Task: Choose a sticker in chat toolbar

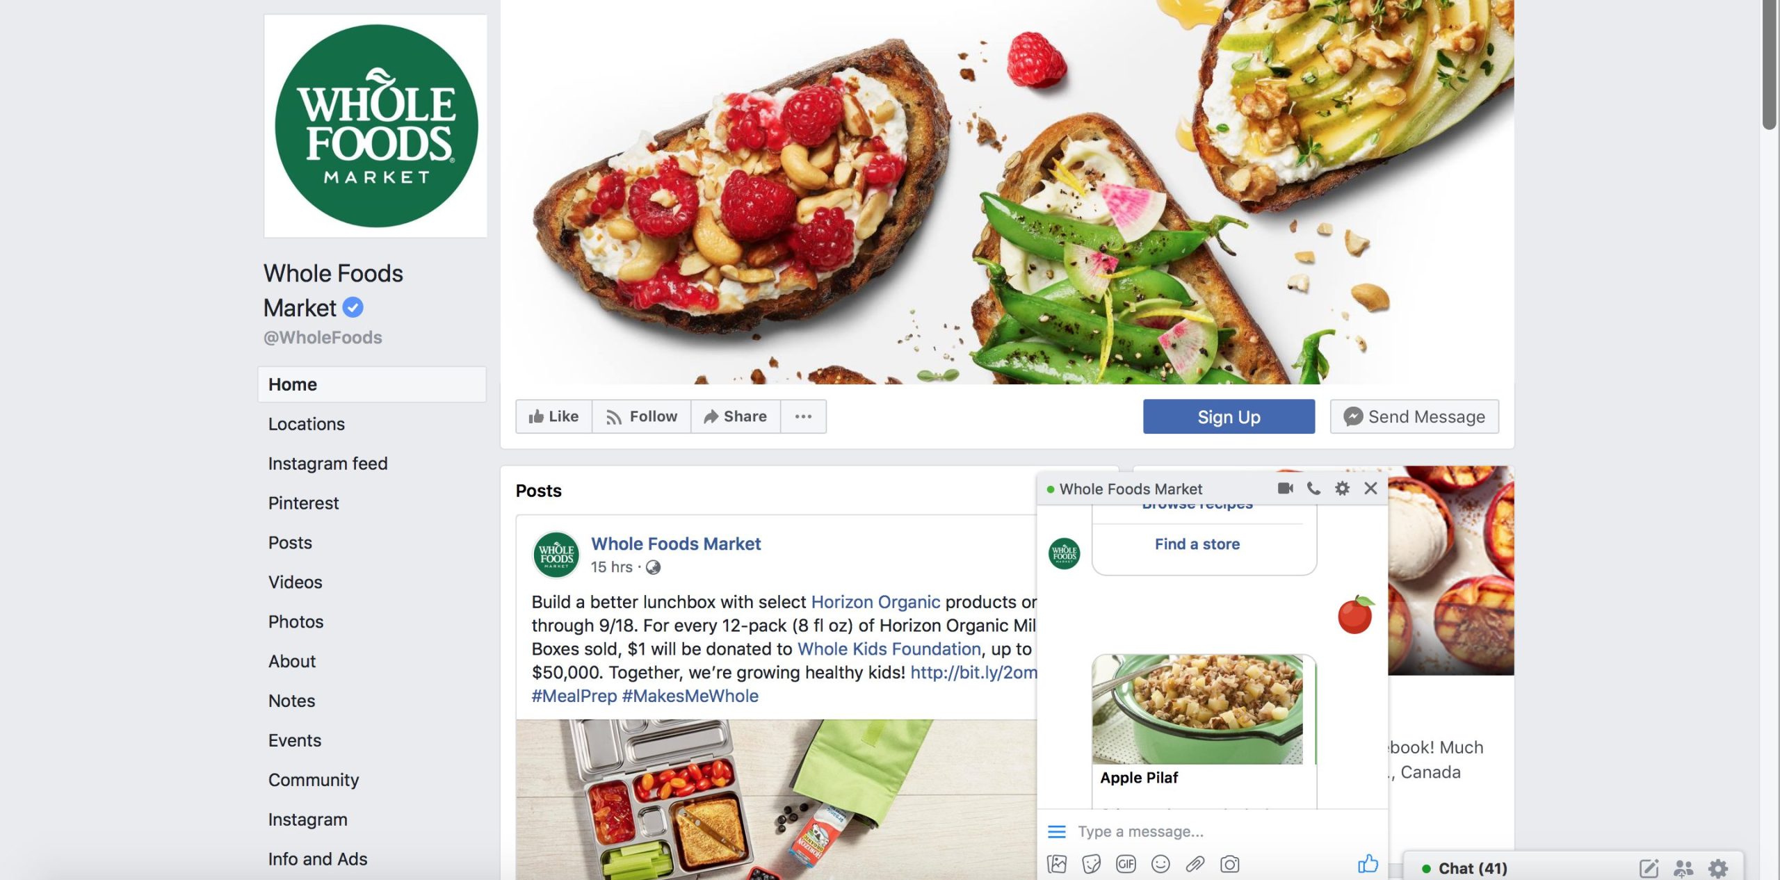Action: [x=1092, y=864]
